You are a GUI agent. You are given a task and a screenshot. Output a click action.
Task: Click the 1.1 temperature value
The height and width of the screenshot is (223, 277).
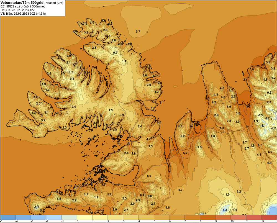(x=124, y=61)
